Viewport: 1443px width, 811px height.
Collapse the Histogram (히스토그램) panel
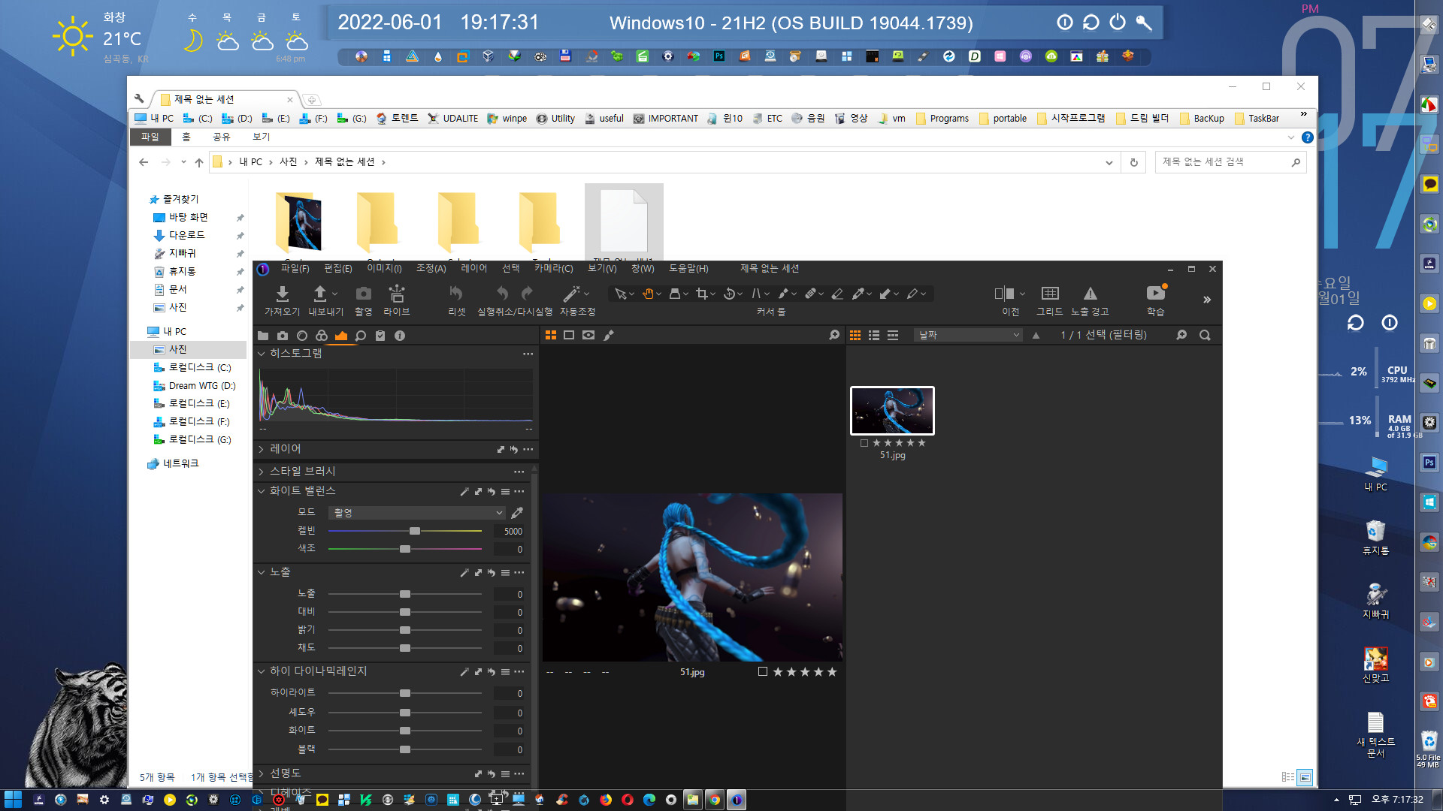(x=262, y=353)
